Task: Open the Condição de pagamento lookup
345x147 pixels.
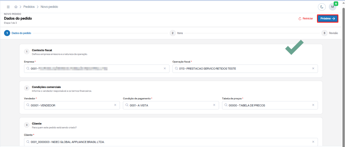Action: [171, 105]
